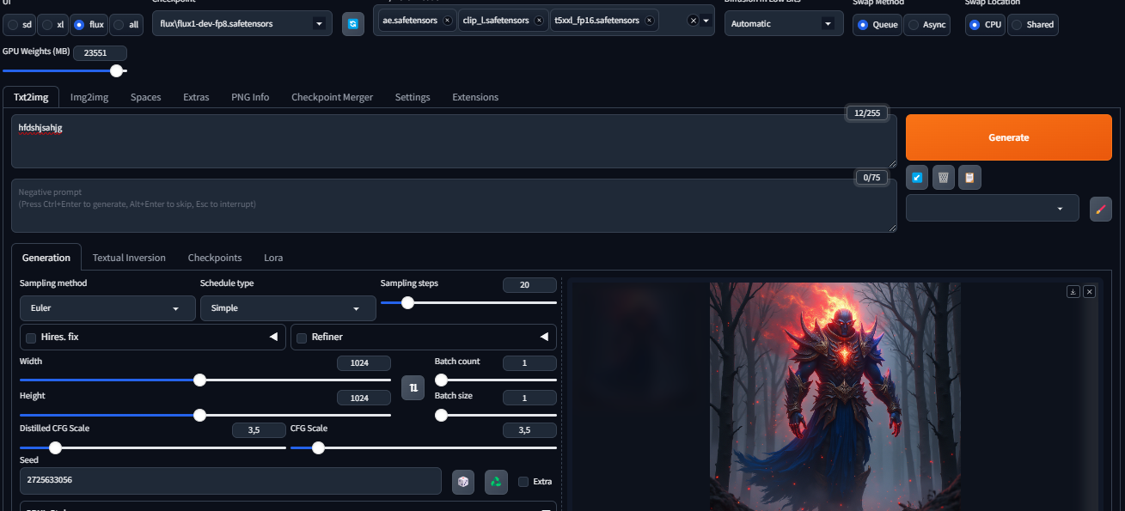Adjust the Width slider
The height and width of the screenshot is (511, 1125).
tap(205, 380)
